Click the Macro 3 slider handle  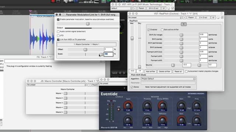coord(66,103)
